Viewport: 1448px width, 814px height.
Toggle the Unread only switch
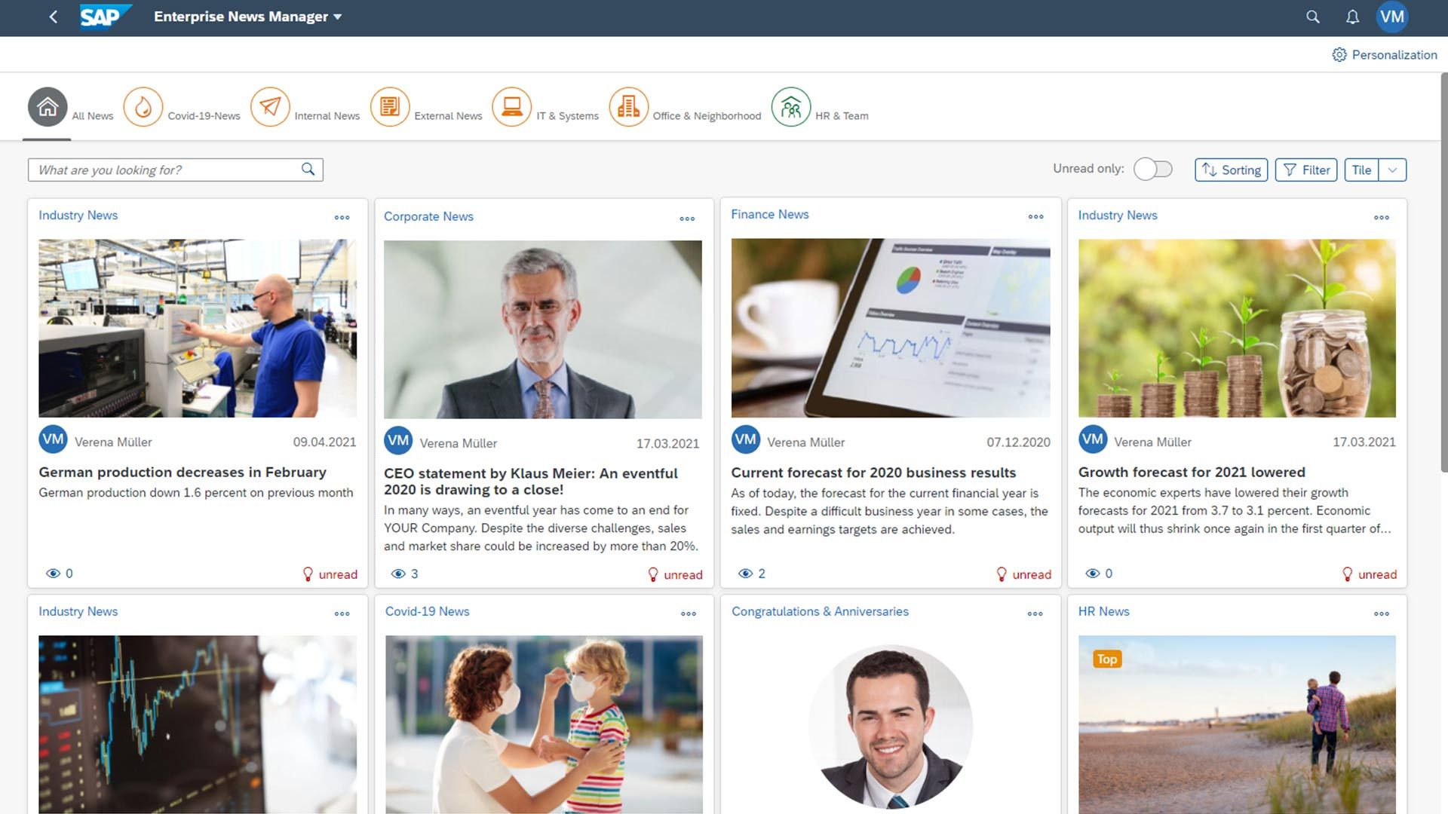1152,169
